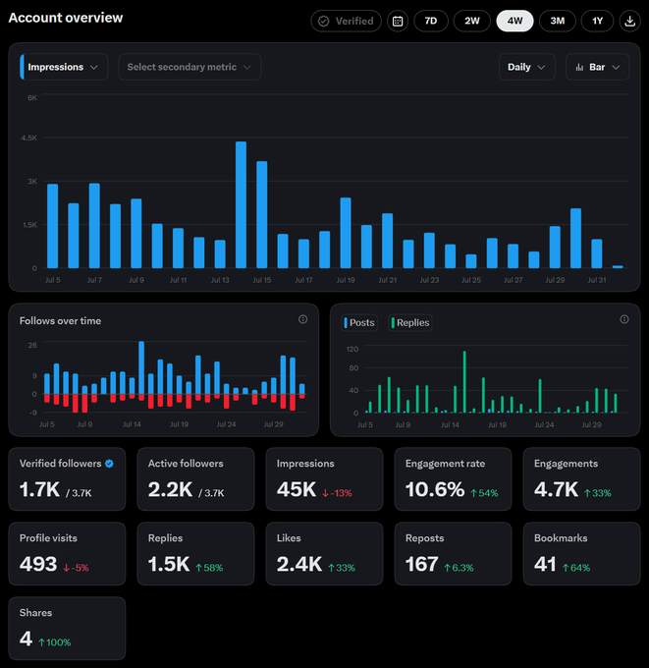This screenshot has width=649, height=668.
Task: Toggle the Replies series in the chart legend
Action: [x=410, y=322]
